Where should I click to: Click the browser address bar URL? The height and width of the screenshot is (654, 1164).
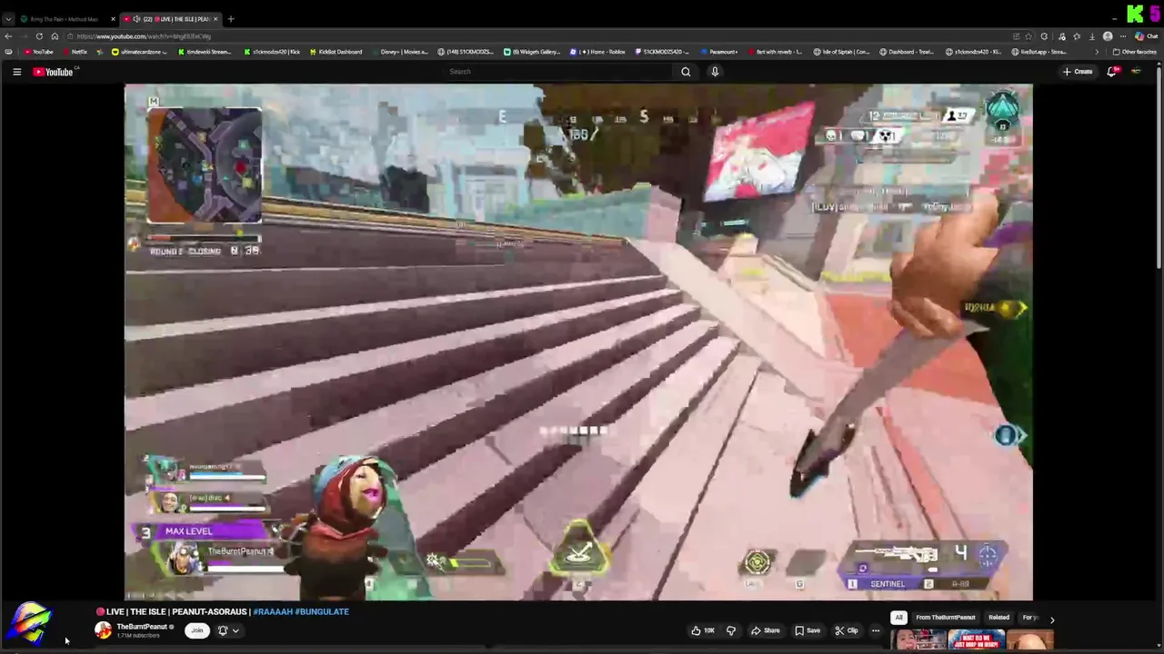tap(144, 36)
